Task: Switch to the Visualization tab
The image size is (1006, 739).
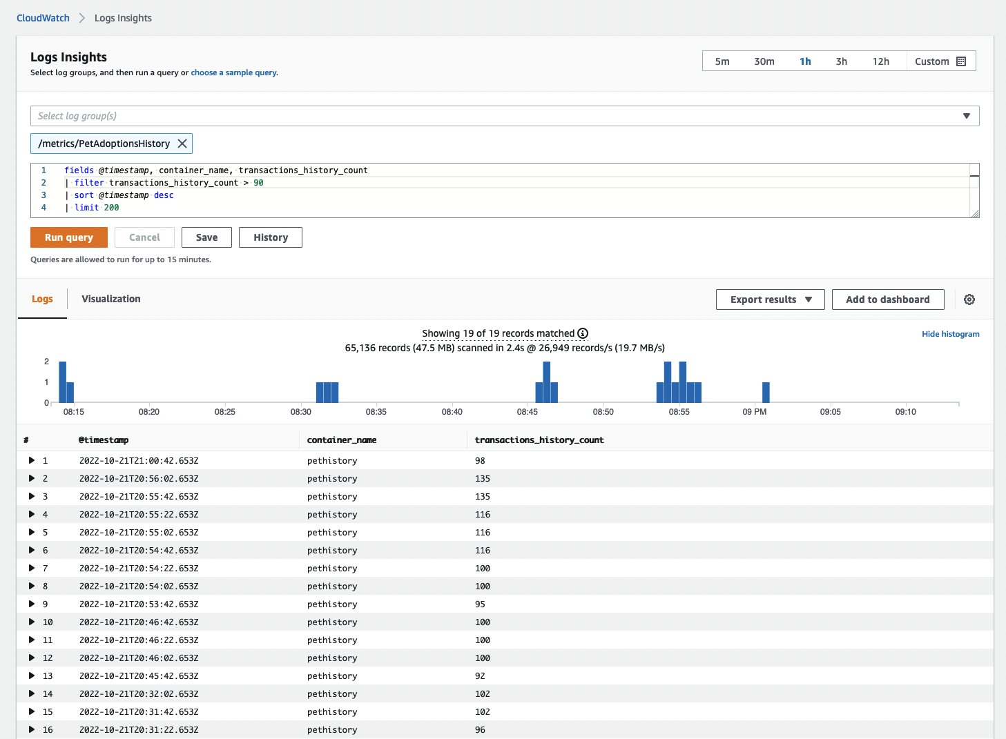Action: pyautogui.click(x=111, y=299)
